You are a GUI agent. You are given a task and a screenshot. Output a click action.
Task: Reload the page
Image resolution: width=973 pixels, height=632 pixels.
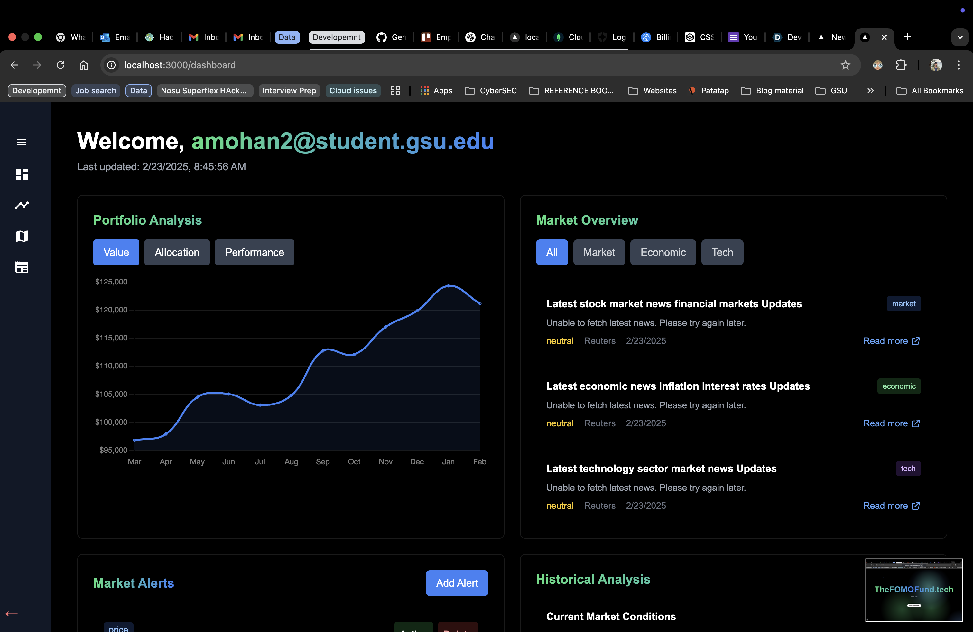click(60, 65)
